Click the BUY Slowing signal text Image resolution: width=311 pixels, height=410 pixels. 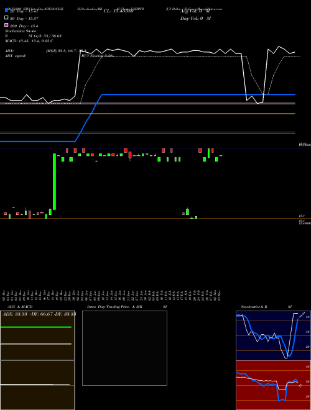click(98, 56)
